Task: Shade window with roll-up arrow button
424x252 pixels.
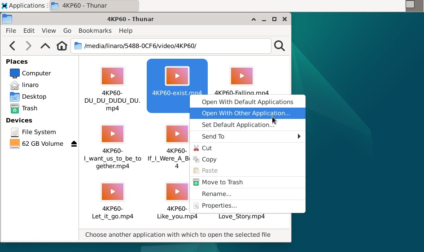Action: (x=254, y=19)
